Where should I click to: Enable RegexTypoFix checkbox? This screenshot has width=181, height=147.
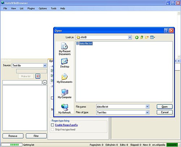(x=52, y=125)
